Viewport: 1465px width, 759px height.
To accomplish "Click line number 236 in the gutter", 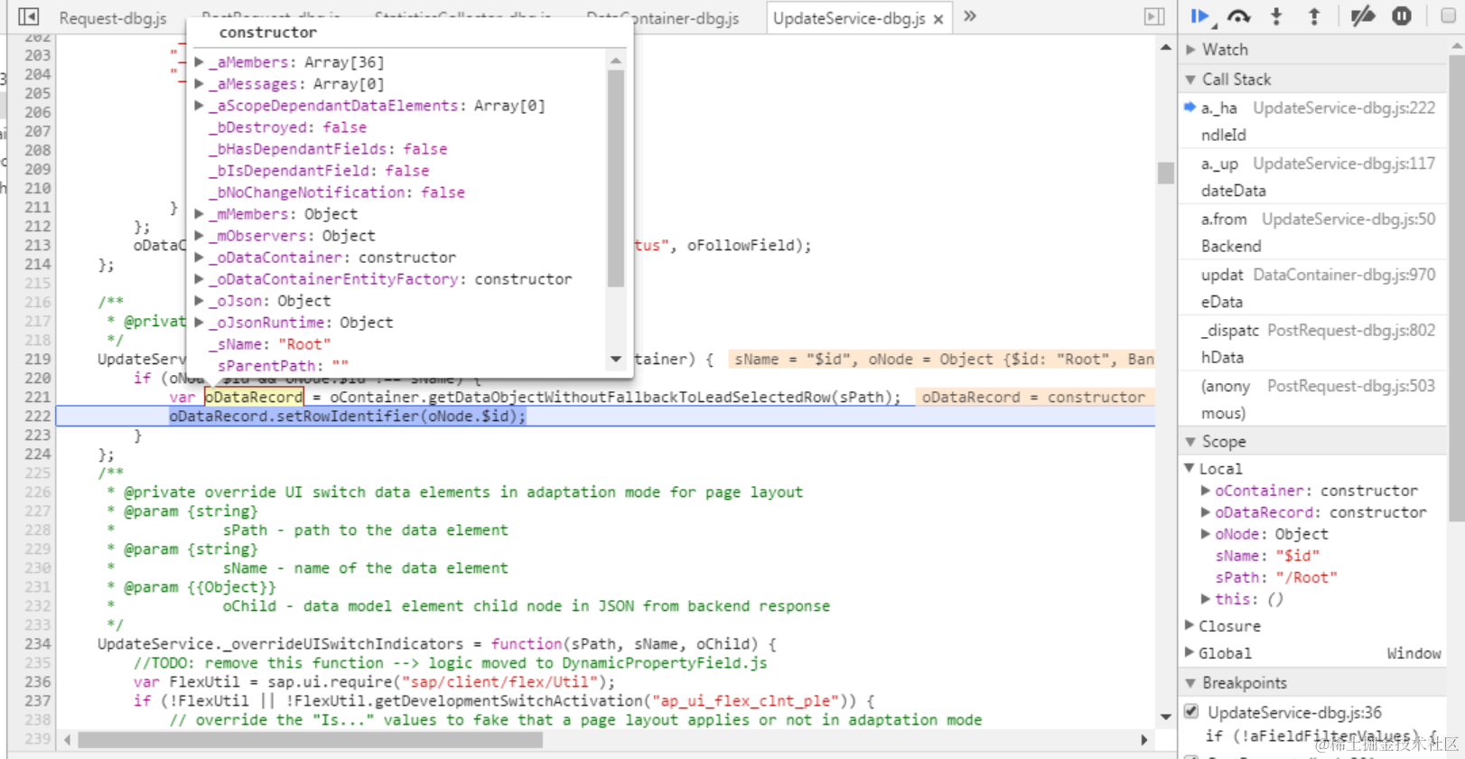I will click(37, 681).
